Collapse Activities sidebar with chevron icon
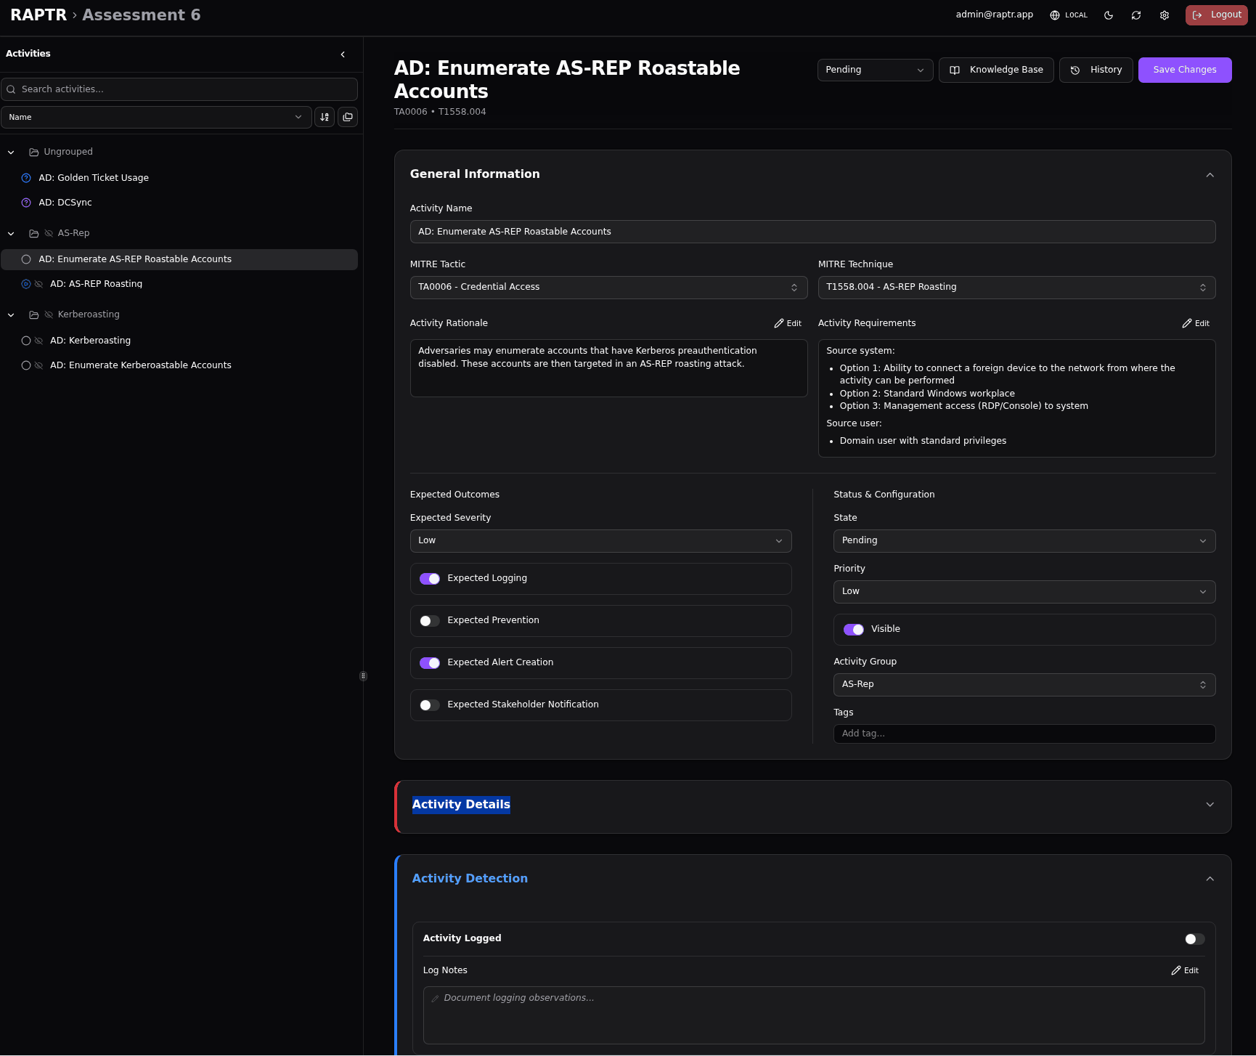The width and height of the screenshot is (1256, 1056). coord(343,54)
